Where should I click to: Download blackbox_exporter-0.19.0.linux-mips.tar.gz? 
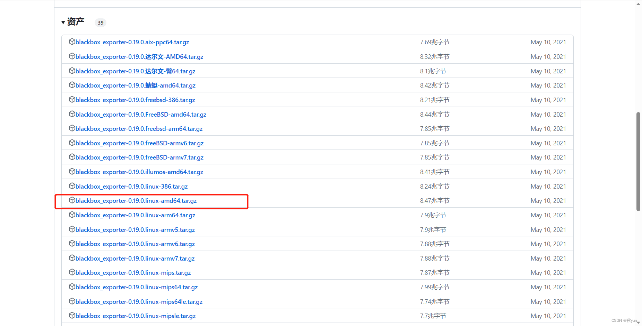[x=133, y=273]
